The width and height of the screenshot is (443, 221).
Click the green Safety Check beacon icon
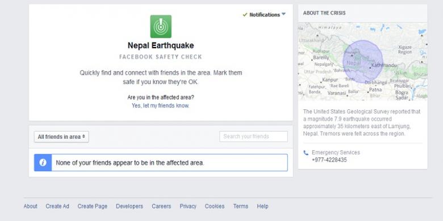(x=161, y=27)
